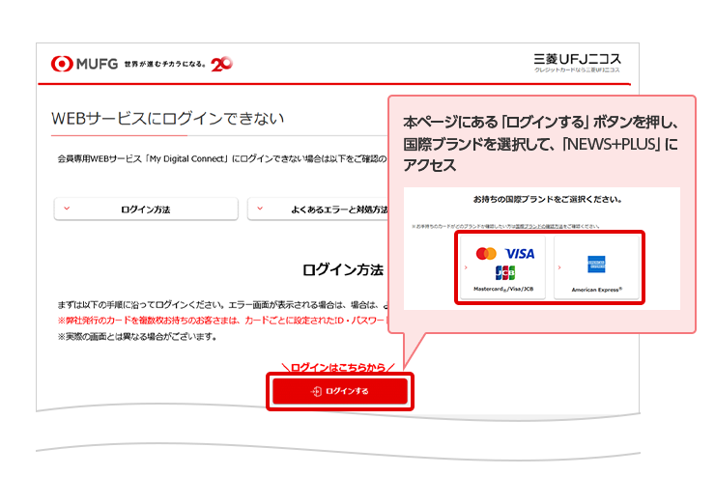Click the red ログインする button
Image resolution: width=715 pixels, height=504 pixels.
pos(340,391)
